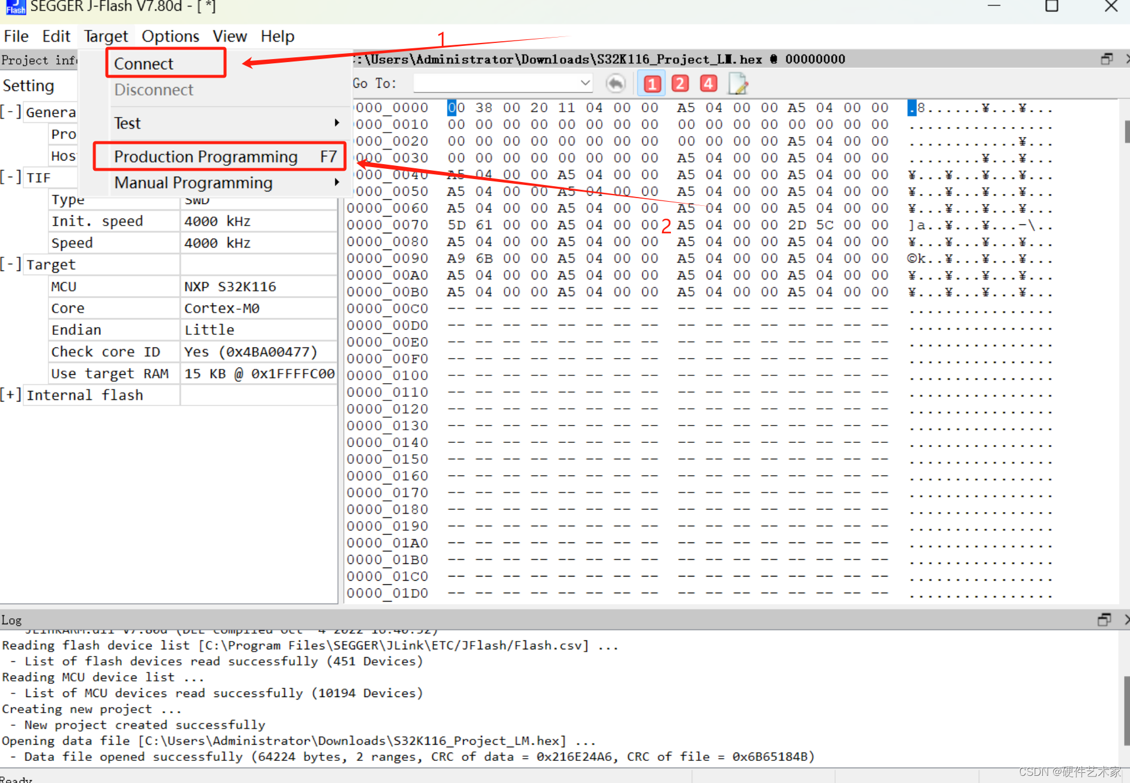Click the Log panel title
This screenshot has height=783, width=1130.
(11, 619)
